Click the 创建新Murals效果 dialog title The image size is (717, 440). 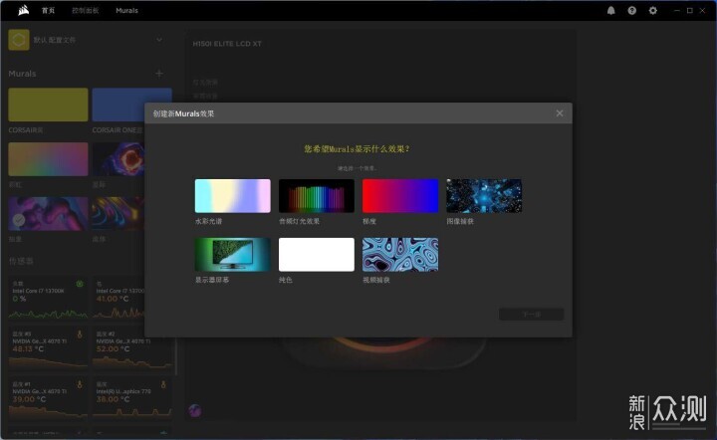[183, 113]
